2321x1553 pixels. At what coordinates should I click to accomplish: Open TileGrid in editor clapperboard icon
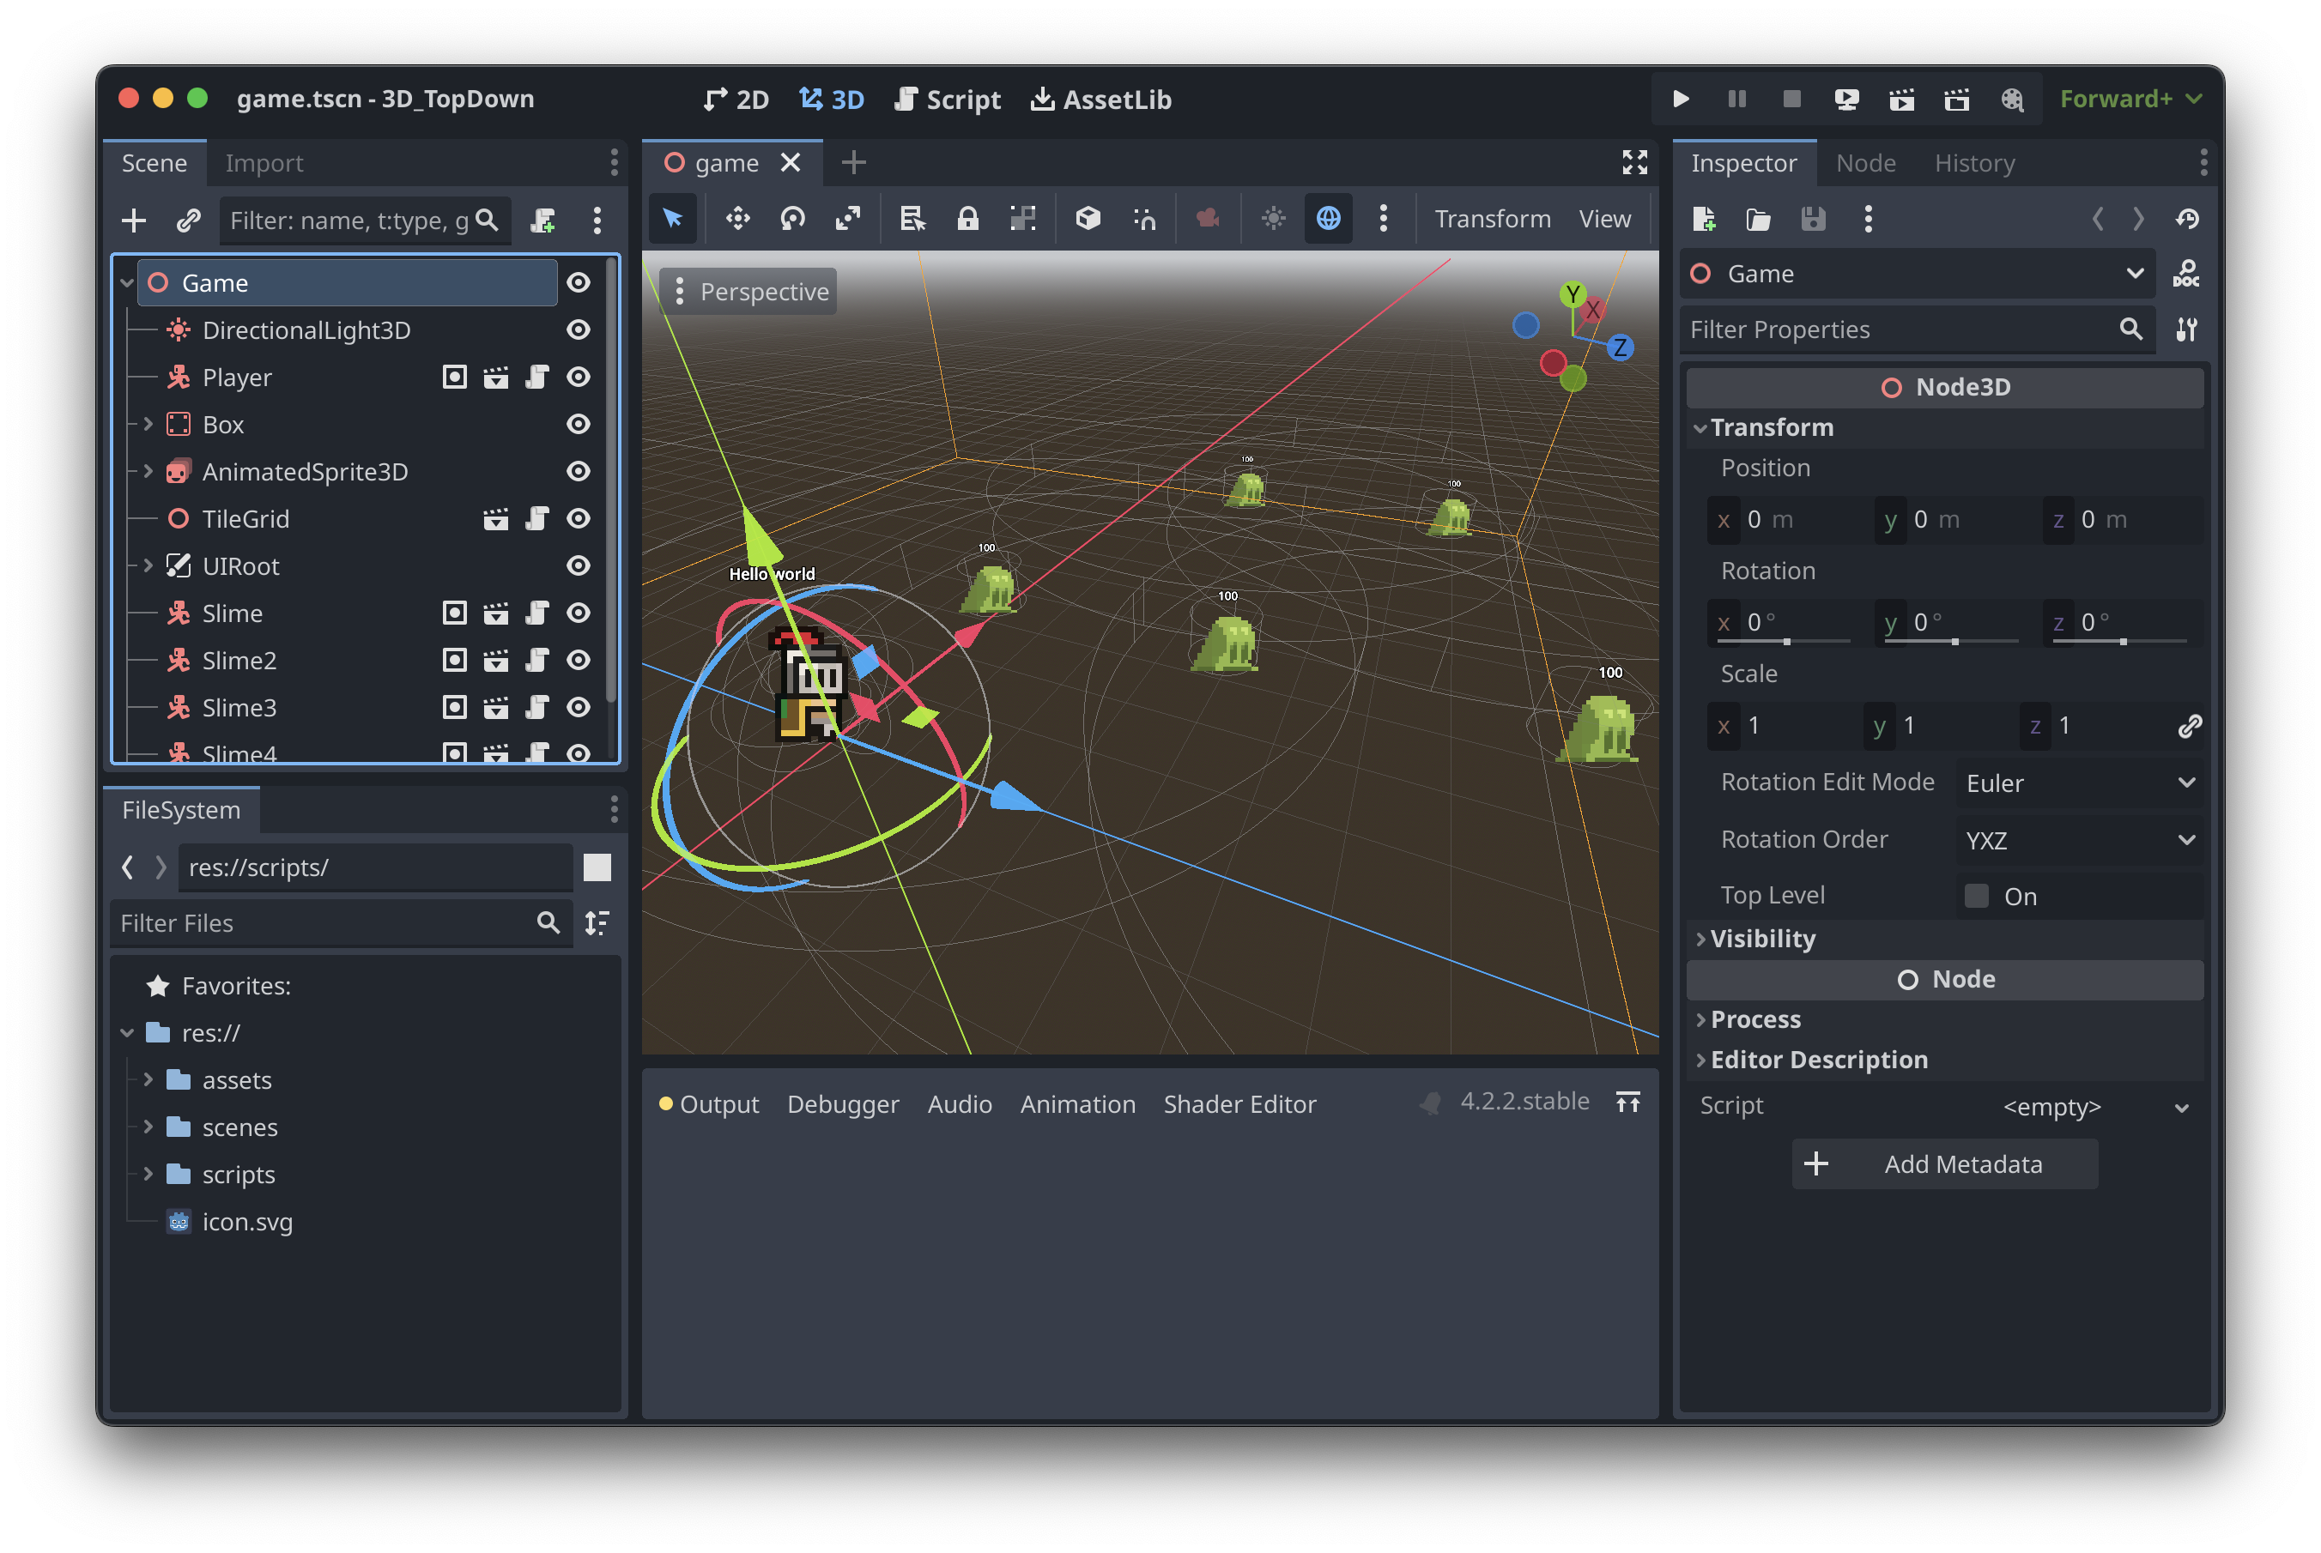[x=495, y=519]
